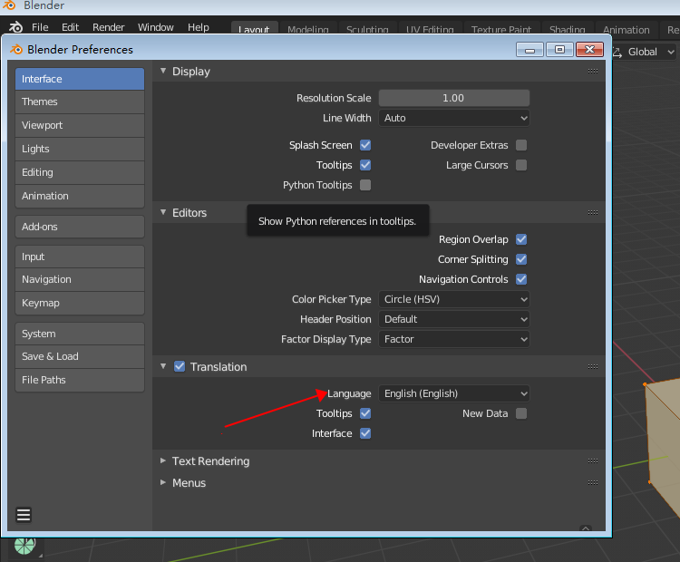
Task: Open Add-ons preferences section
Action: pos(80,227)
